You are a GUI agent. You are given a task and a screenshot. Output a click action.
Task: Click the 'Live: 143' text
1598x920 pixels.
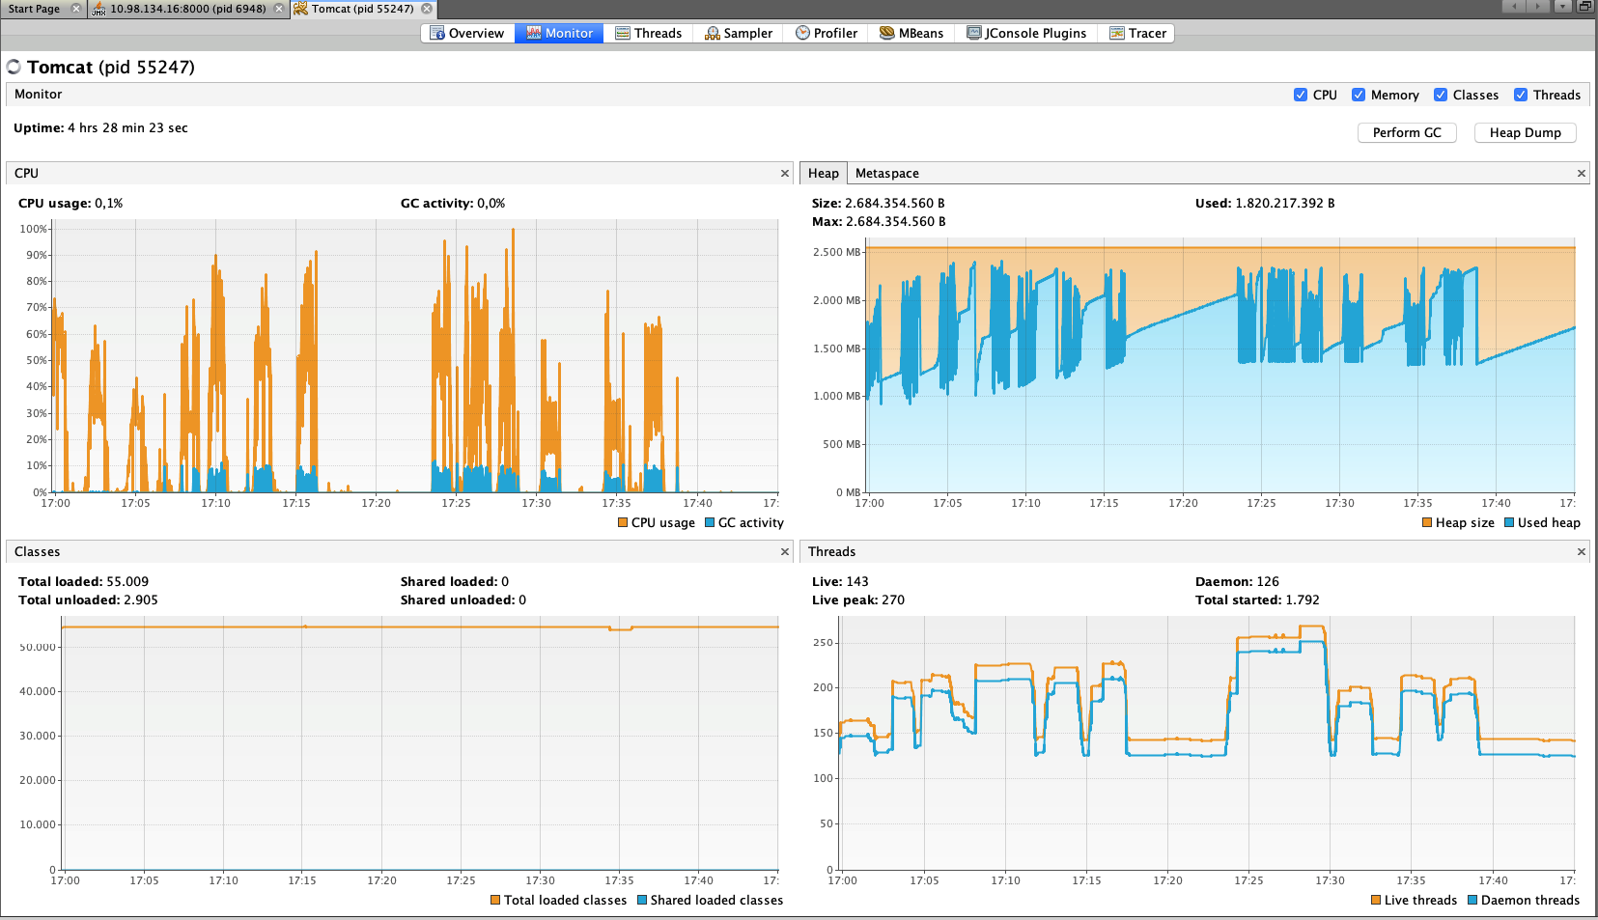point(840,582)
